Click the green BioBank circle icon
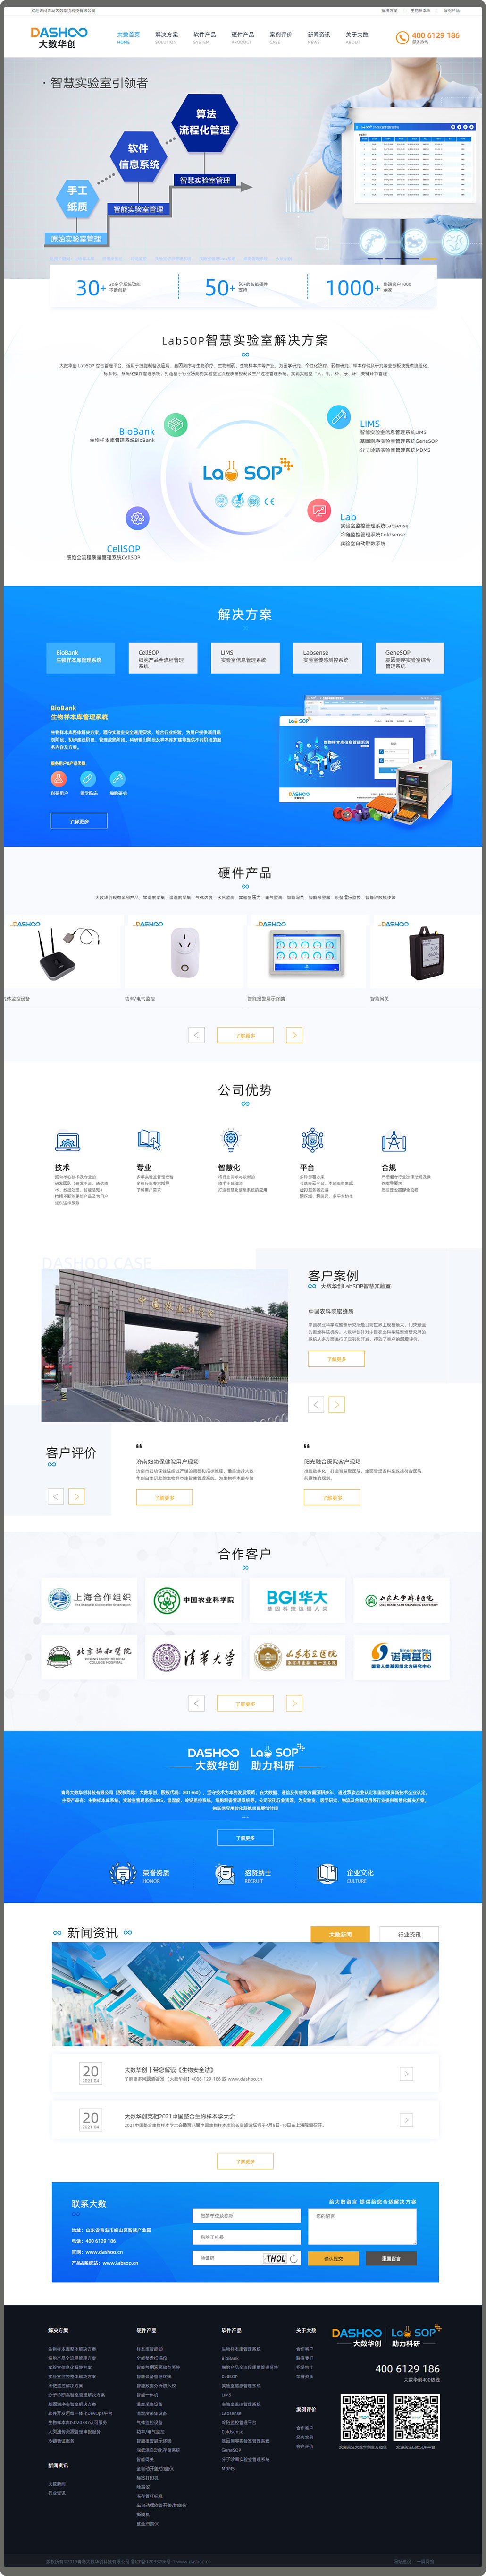This screenshot has width=486, height=2576. (x=176, y=424)
